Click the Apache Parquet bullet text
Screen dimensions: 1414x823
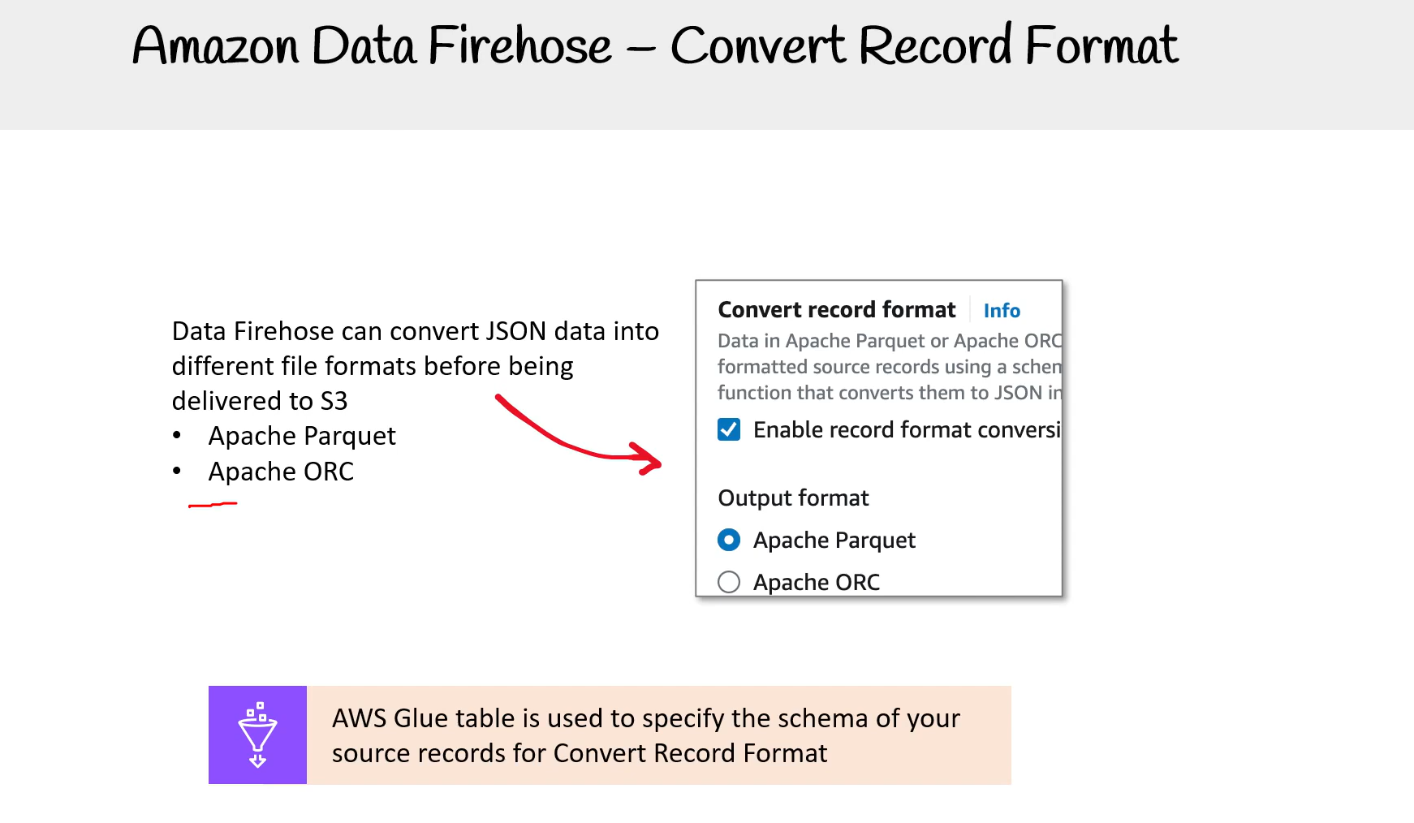[302, 437]
